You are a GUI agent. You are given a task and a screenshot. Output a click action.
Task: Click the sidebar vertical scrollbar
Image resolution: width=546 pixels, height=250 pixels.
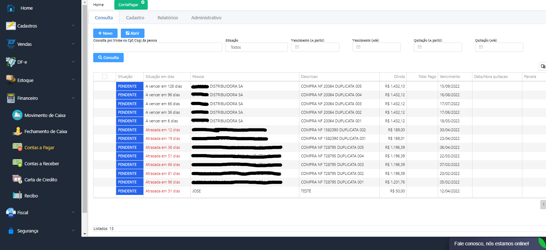(x=85, y=107)
